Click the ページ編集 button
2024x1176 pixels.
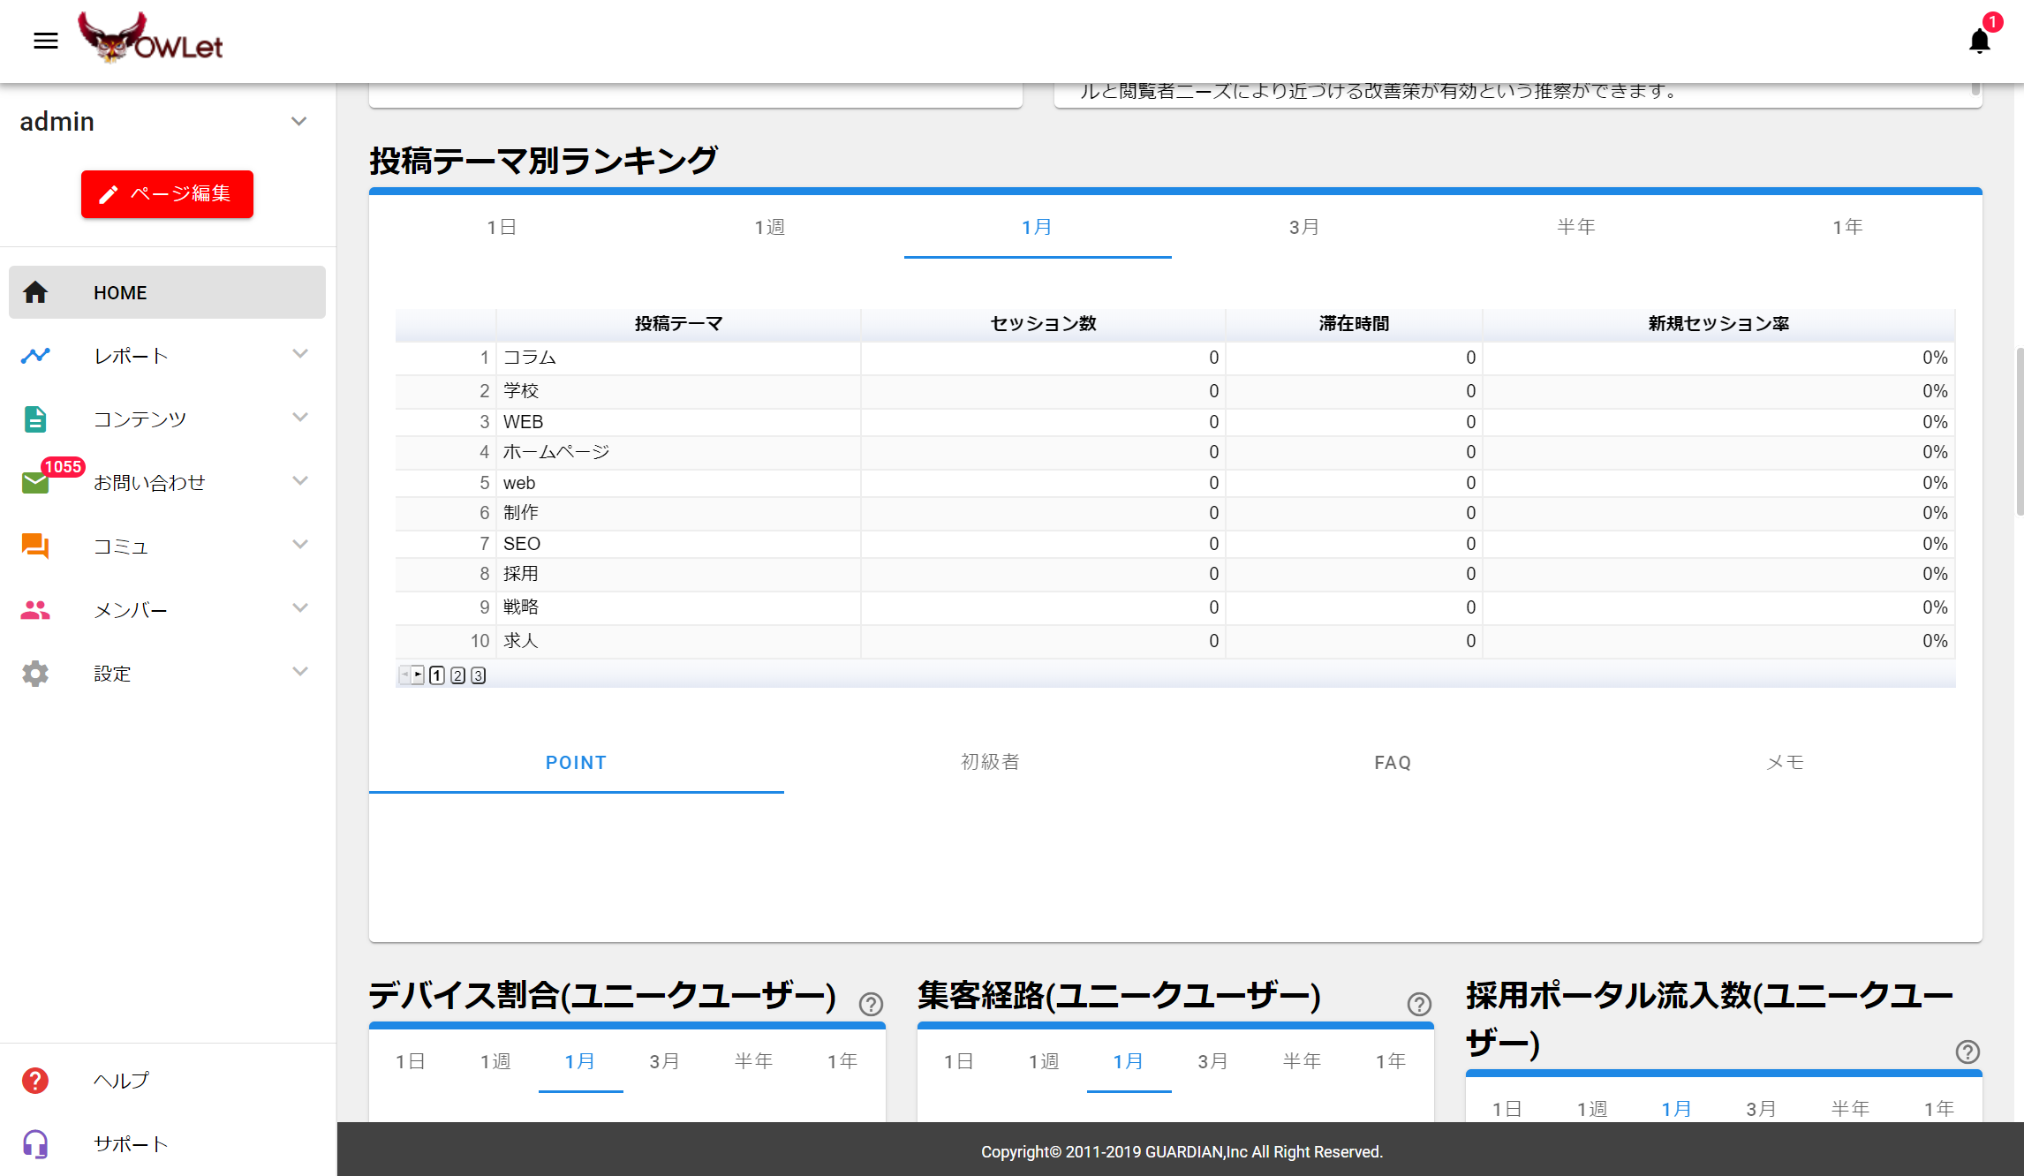tap(167, 194)
